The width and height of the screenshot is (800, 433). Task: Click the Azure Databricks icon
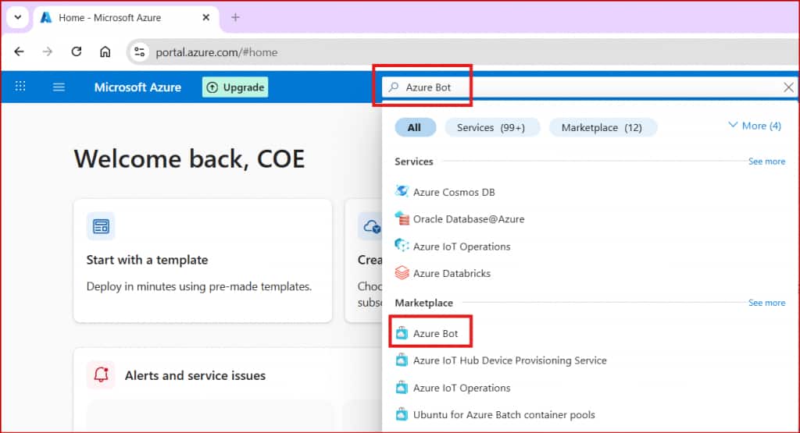[x=402, y=272]
